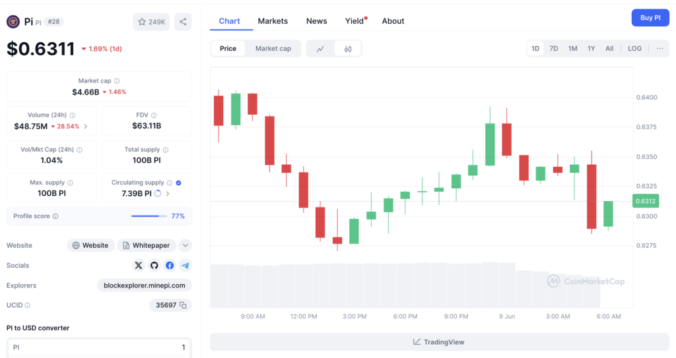Image resolution: width=676 pixels, height=358 pixels.
Task: Expand Circulating supply details chevron
Action: point(168,194)
